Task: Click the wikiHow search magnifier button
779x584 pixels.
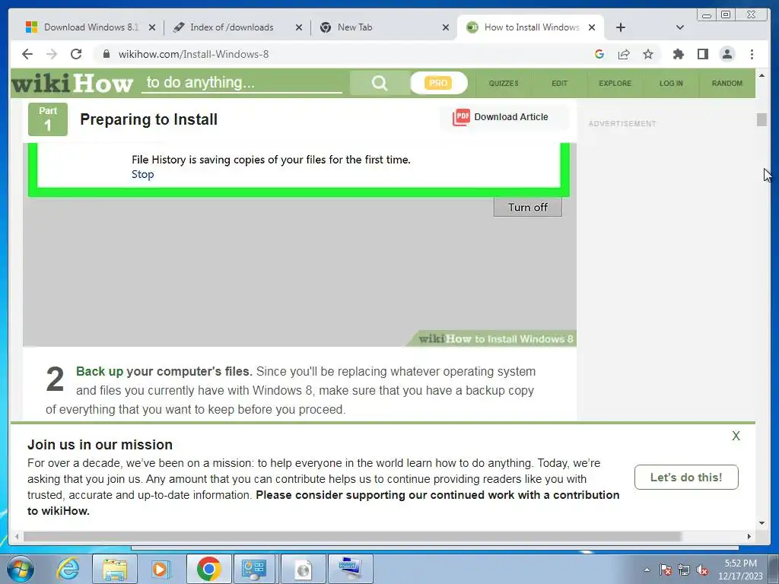Action: tap(380, 83)
